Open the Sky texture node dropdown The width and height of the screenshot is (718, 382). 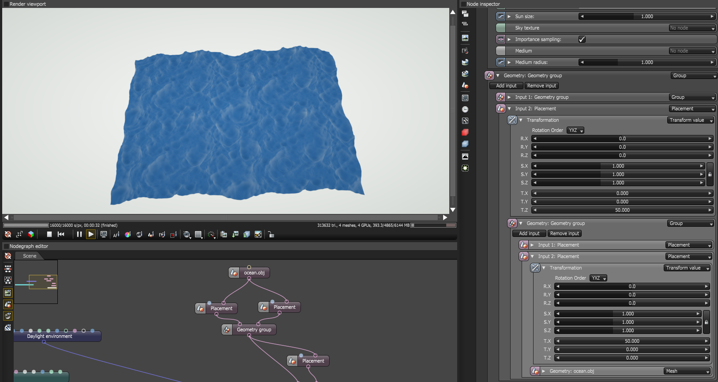click(x=692, y=28)
